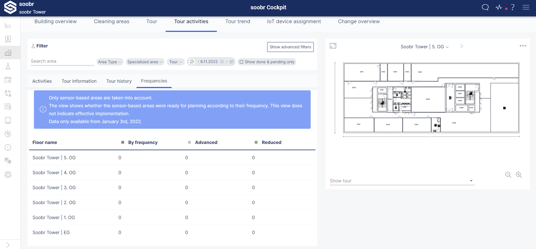Go to previous date in date filter
The height and width of the screenshot is (249, 536).
tap(198, 62)
